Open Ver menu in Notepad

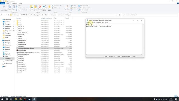[103, 23]
